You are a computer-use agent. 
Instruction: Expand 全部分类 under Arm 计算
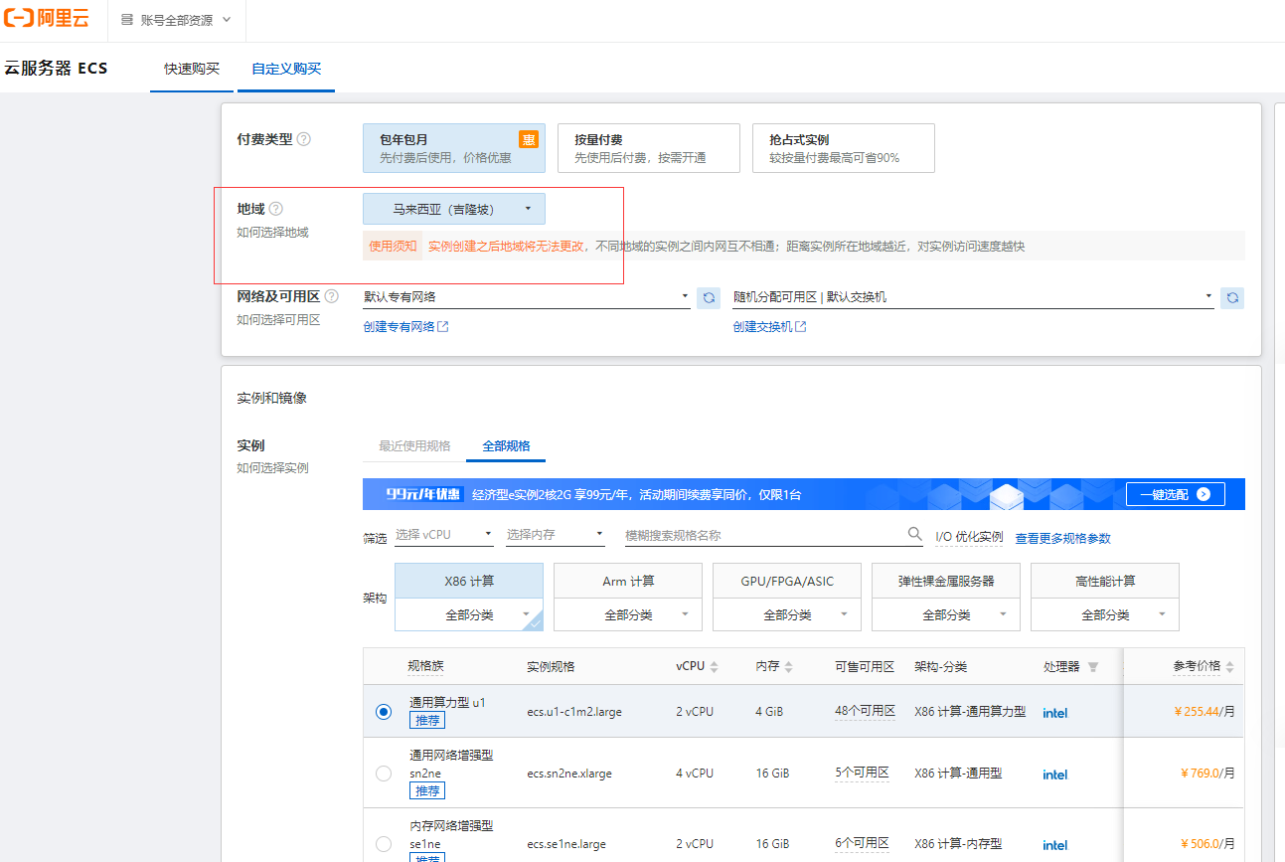click(x=628, y=614)
